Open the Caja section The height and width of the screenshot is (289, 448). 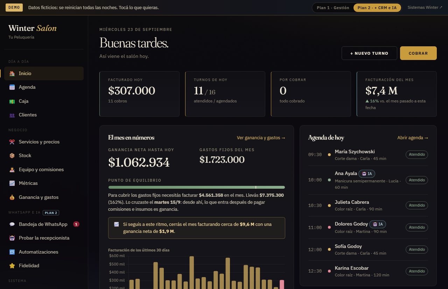click(x=44, y=101)
